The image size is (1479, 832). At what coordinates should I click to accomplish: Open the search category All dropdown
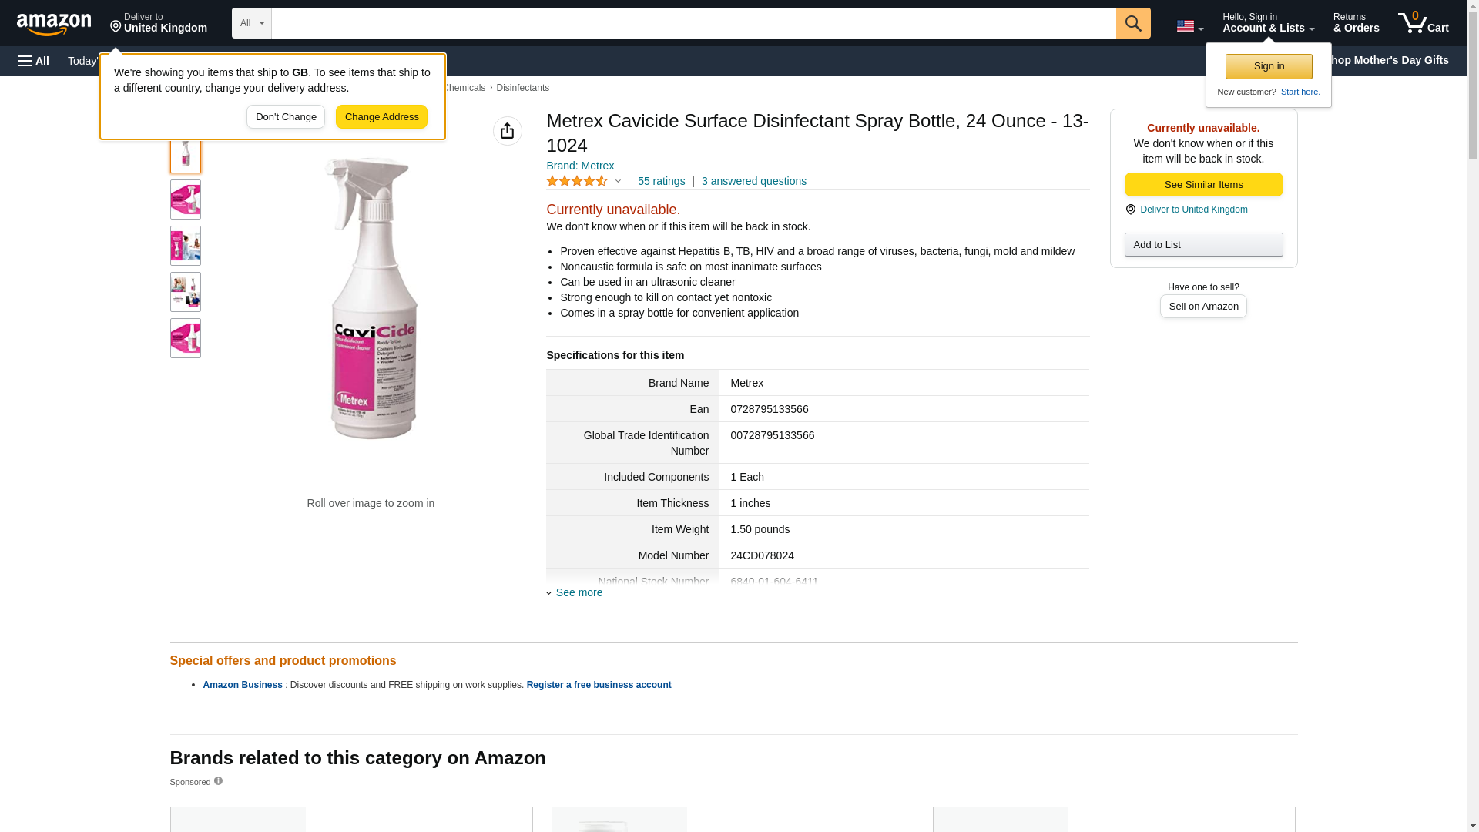251,23
